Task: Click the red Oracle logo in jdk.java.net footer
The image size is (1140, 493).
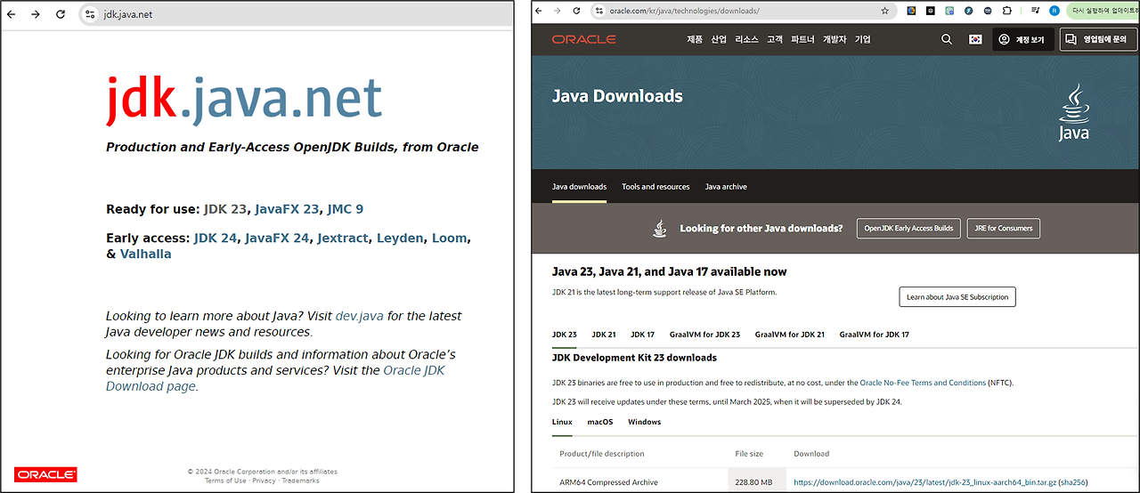Action: (45, 474)
